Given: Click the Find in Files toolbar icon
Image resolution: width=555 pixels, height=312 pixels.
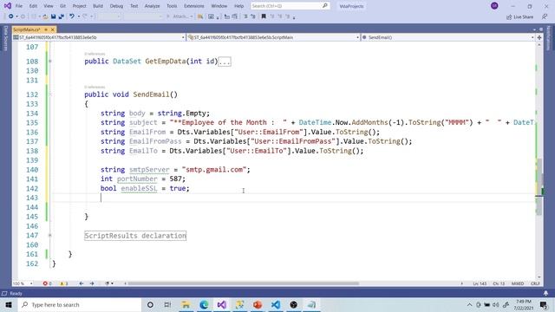Looking at the screenshot, I should click(200, 16).
